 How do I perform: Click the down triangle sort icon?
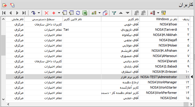[x=128, y=13]
